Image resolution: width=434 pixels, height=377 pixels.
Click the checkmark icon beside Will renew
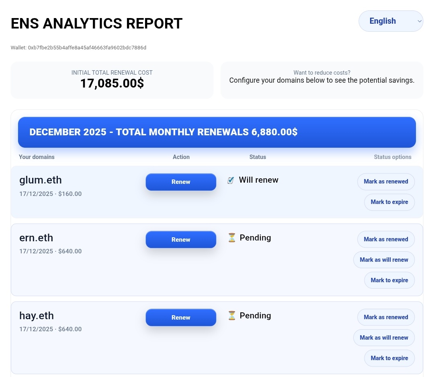(x=231, y=180)
